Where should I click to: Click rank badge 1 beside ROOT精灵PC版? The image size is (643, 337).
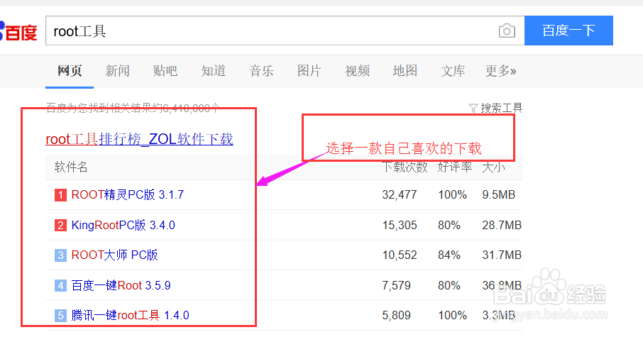(x=61, y=194)
